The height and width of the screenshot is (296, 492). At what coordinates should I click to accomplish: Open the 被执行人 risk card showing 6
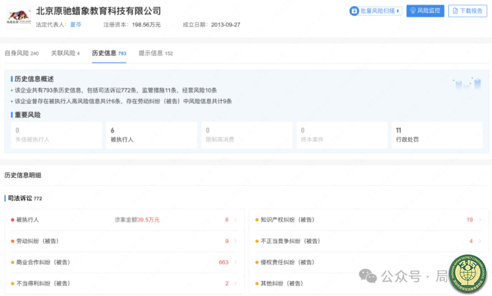(151, 135)
